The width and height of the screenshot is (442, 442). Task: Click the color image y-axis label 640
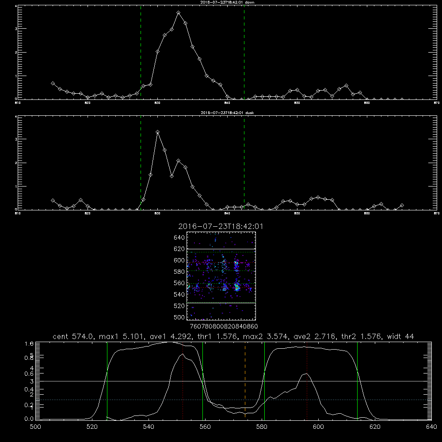click(x=179, y=238)
